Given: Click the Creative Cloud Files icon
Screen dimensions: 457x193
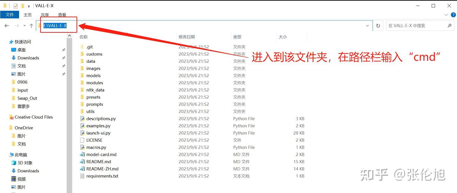Looking at the screenshot, I should coord(11,117).
